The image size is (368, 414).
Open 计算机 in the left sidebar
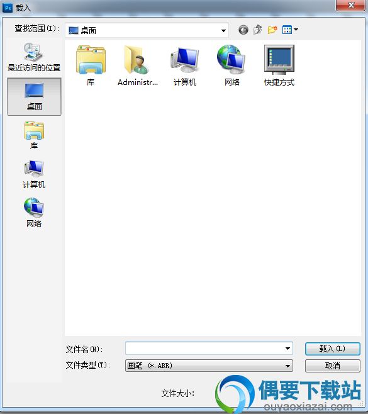click(34, 174)
